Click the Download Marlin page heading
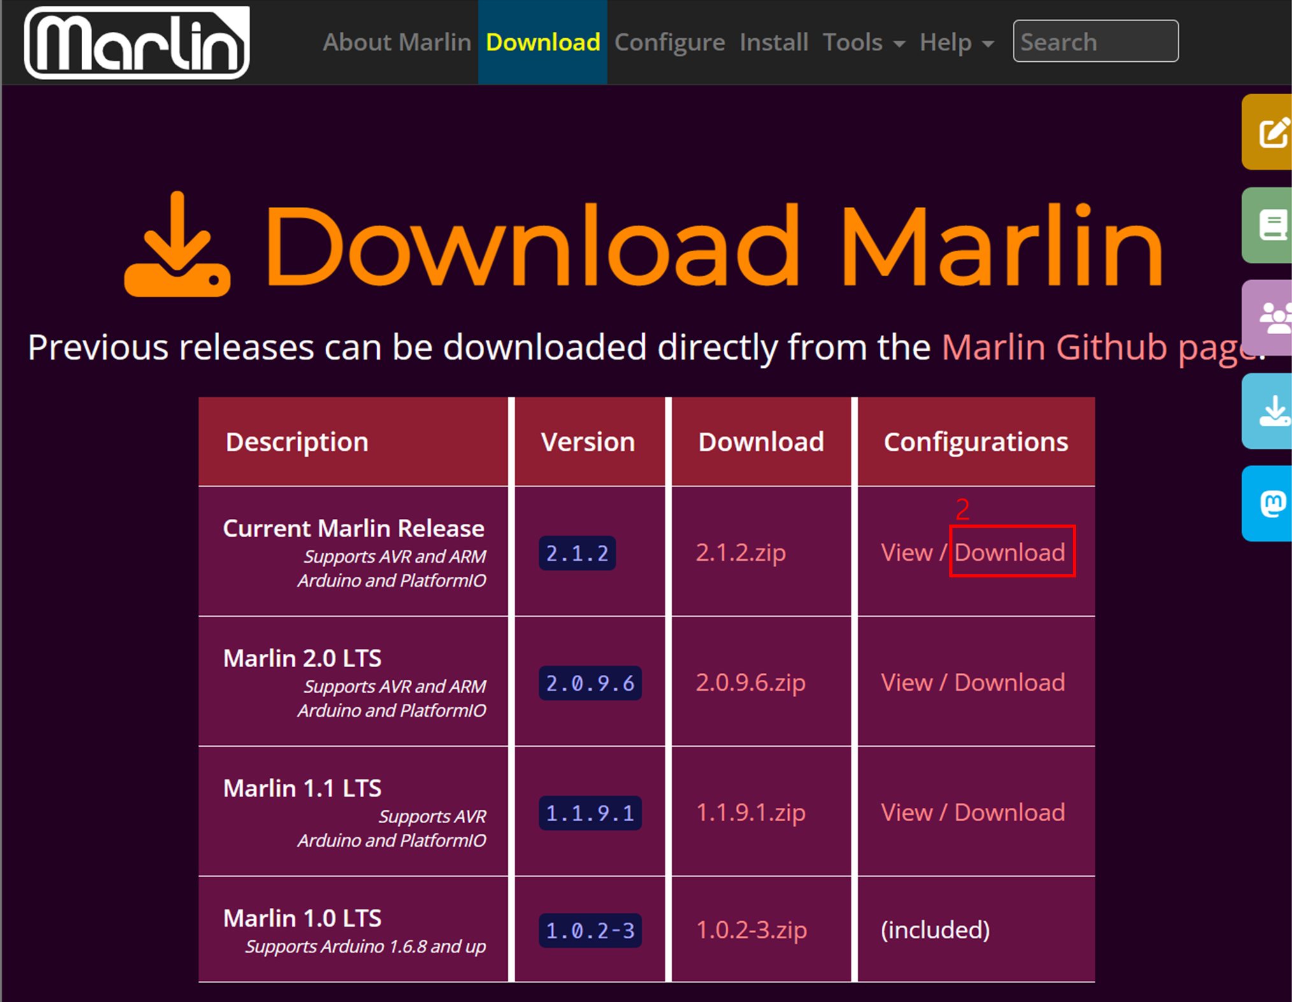The width and height of the screenshot is (1292, 1002). click(714, 246)
